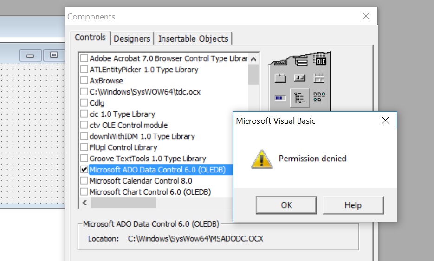Open the Designers tab
Screen dimensions: 434x261
pos(132,38)
